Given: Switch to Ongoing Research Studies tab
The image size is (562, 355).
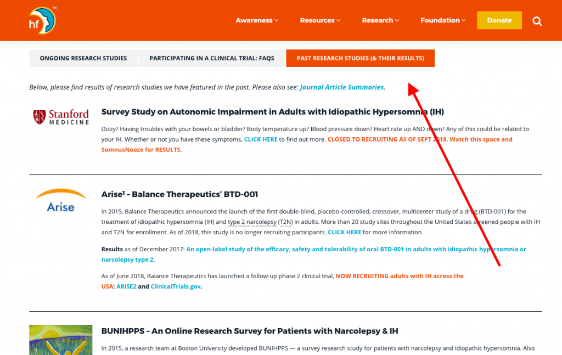Looking at the screenshot, I should [x=83, y=58].
